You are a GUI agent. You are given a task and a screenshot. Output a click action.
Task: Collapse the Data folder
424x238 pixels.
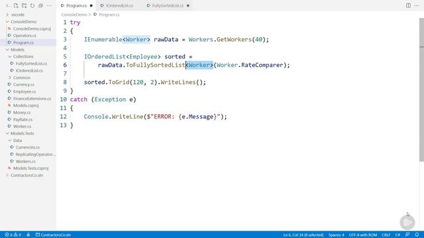coord(17,140)
